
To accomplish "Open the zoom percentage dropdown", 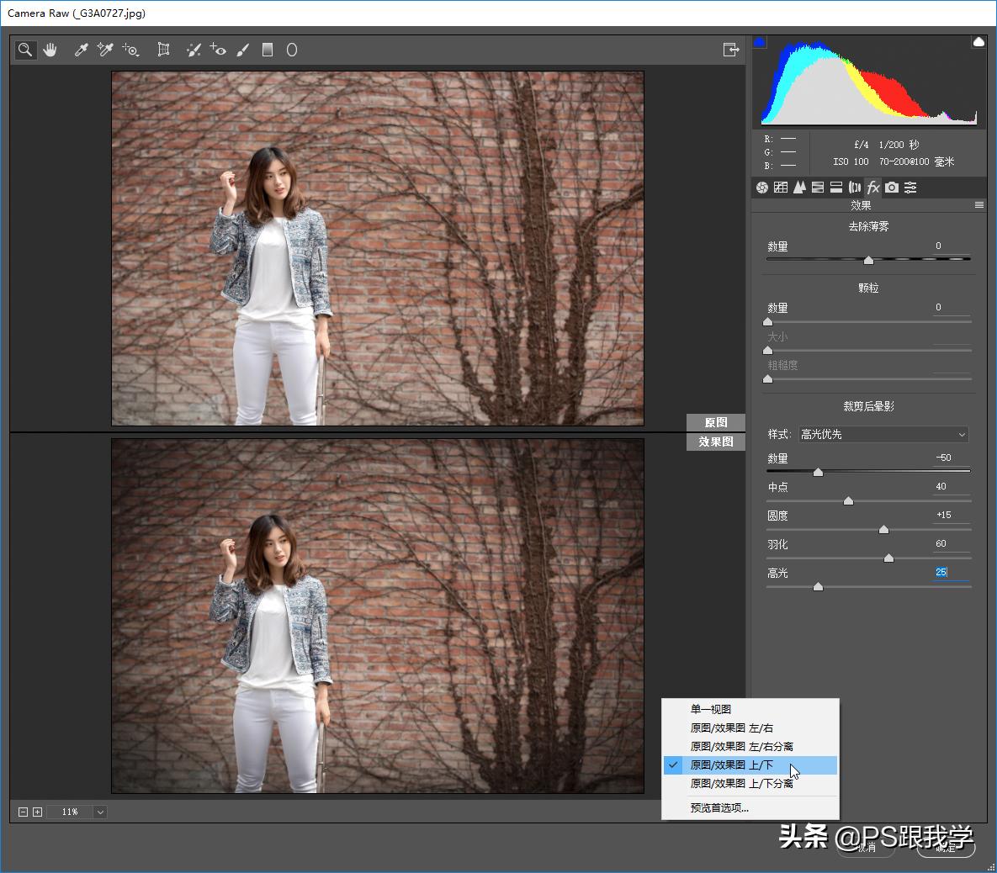I will coord(98,812).
